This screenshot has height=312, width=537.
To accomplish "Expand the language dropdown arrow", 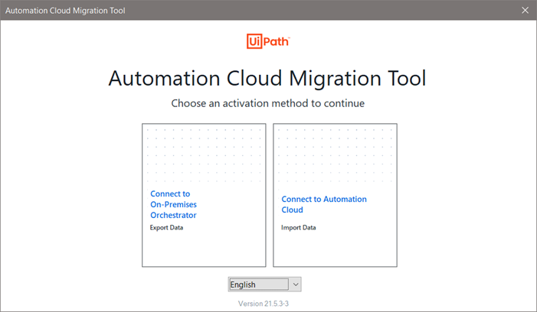I will tap(296, 284).
